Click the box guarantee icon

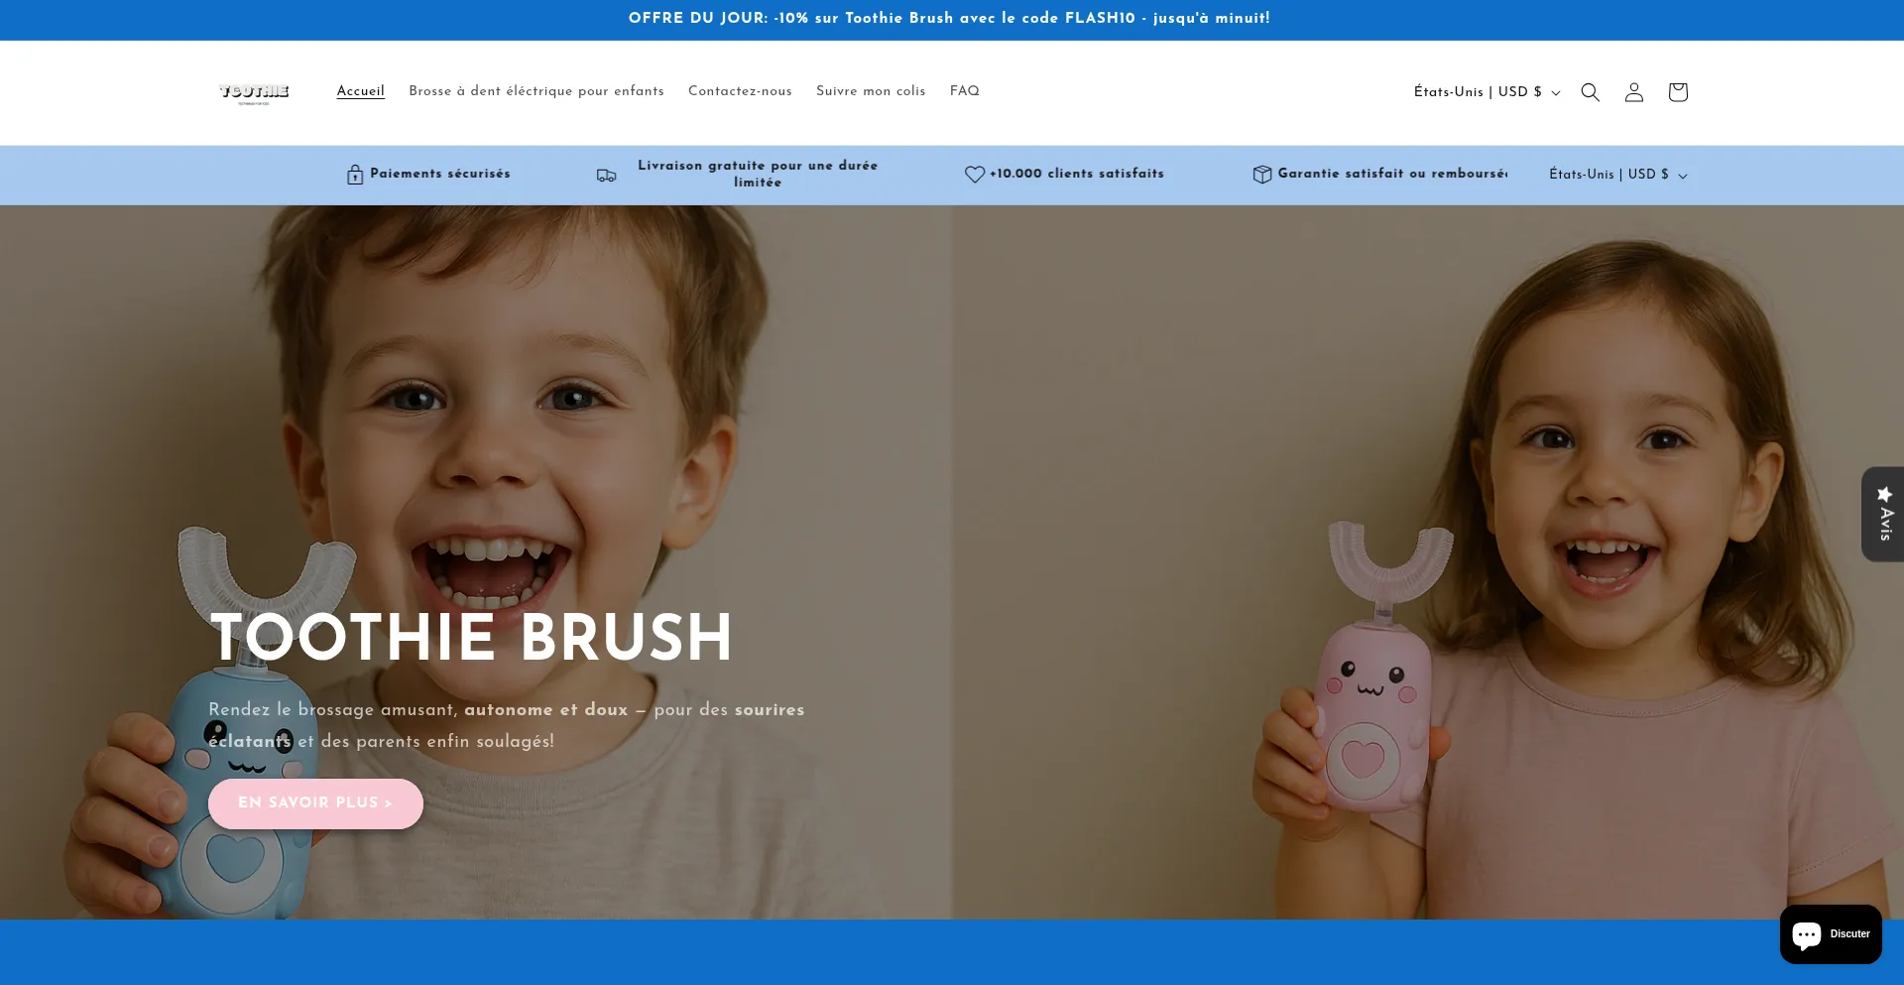point(1261,175)
